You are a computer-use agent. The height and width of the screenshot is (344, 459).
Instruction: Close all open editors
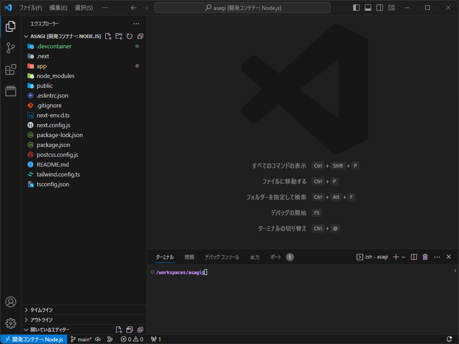point(140,330)
